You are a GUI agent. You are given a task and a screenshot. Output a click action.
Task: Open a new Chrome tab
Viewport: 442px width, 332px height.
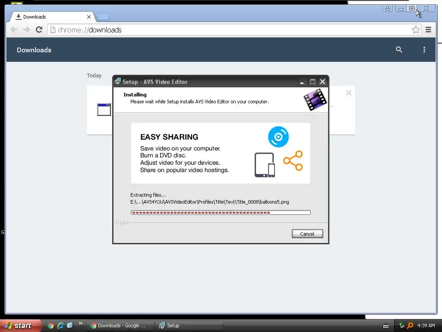(103, 17)
